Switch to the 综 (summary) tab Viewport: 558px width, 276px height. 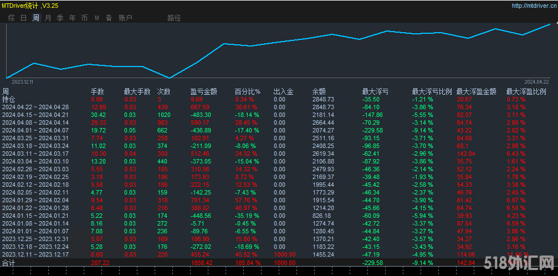(12, 18)
